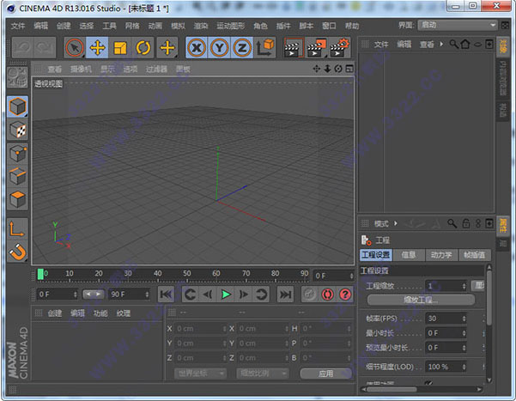Open the 帮助 menu
516x401 pixels.
pos(352,26)
